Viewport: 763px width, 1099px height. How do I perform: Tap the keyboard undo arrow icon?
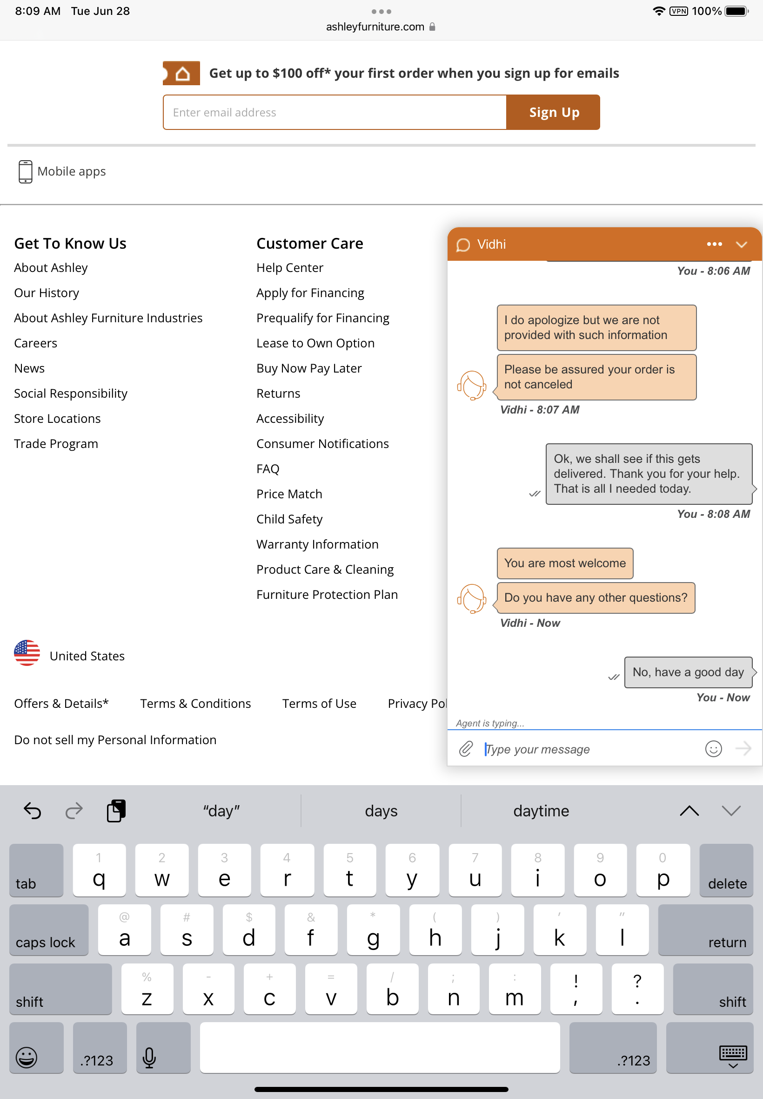[33, 810]
